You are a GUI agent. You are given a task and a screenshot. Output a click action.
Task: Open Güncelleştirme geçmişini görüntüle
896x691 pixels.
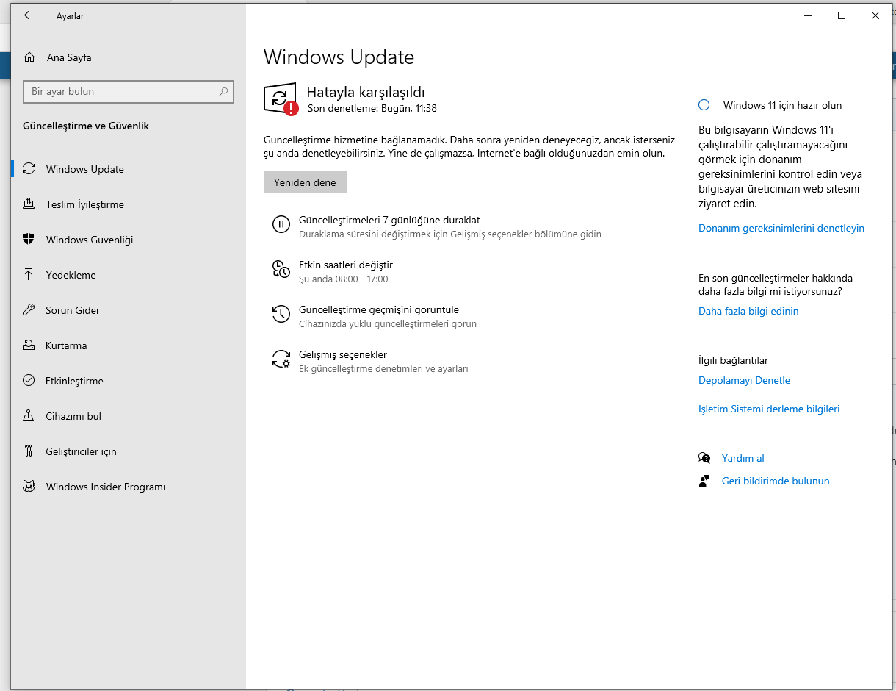[379, 309]
